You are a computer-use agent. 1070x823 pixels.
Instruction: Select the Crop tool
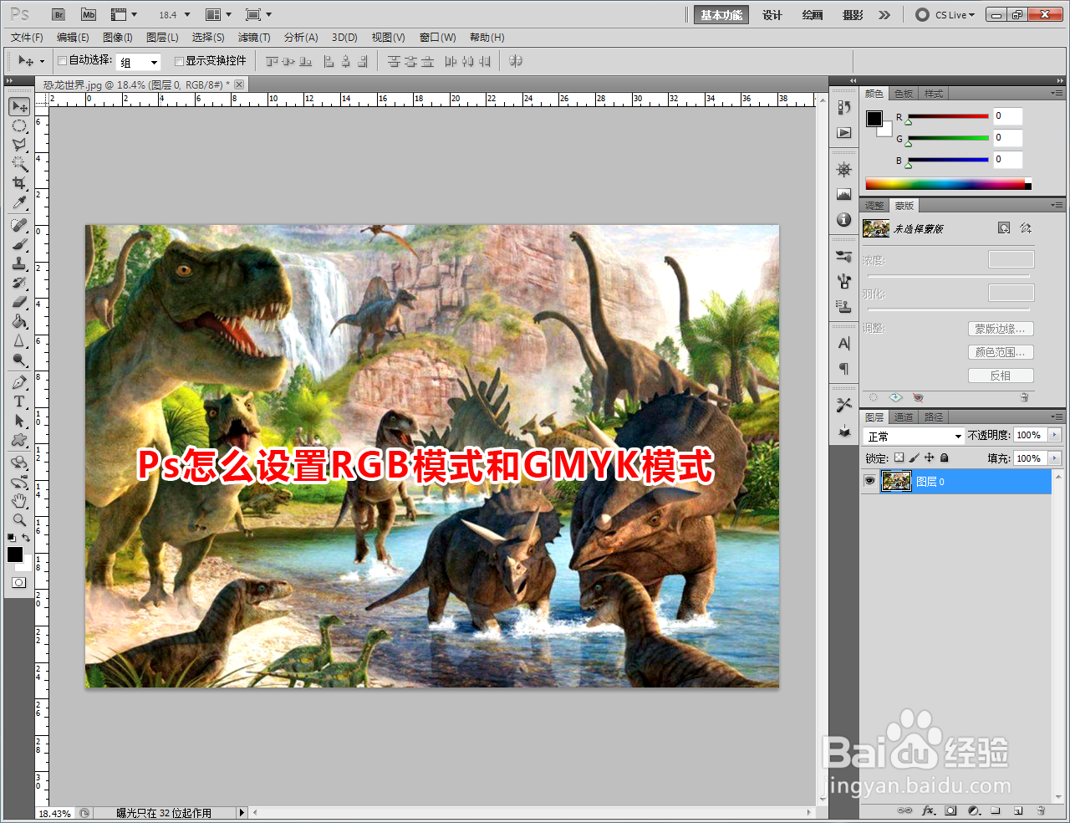coord(19,183)
